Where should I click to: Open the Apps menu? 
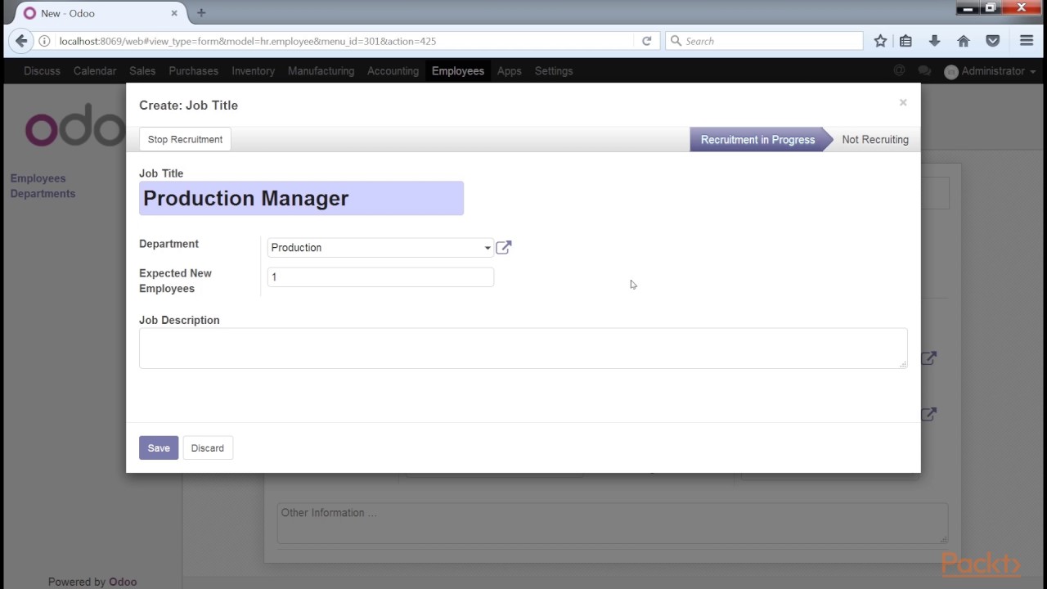pyautogui.click(x=509, y=71)
